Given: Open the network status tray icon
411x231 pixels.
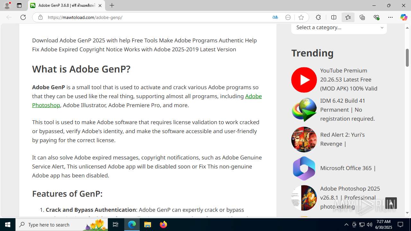Looking at the screenshot, I should tap(362, 225).
